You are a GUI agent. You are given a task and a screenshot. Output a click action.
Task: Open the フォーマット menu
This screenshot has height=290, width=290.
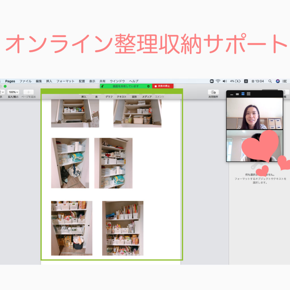(65, 81)
